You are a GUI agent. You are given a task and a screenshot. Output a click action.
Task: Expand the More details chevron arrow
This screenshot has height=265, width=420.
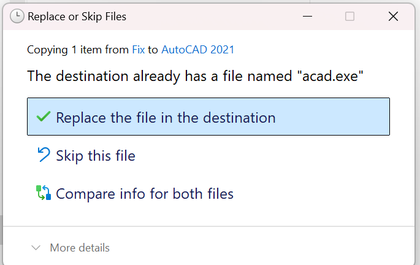(36, 248)
